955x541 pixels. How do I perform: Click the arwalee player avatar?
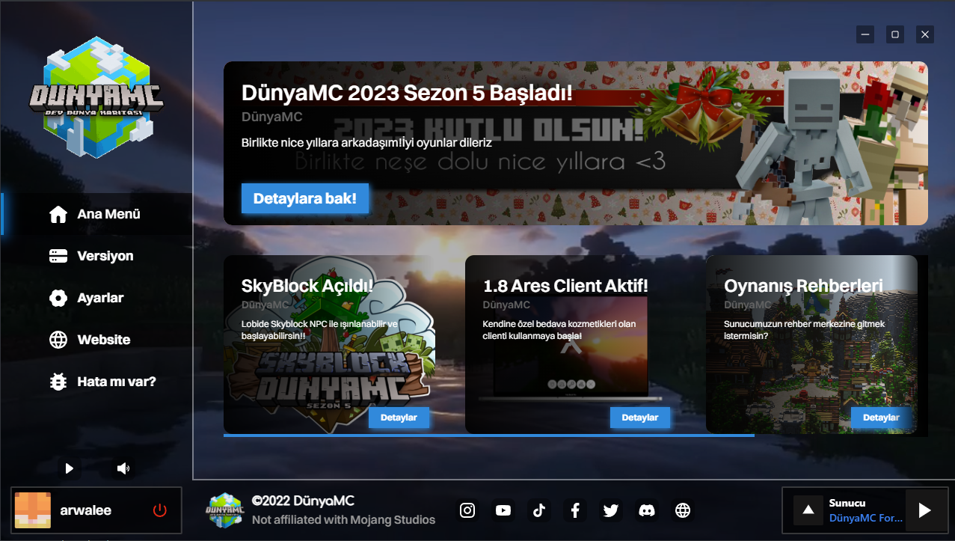[33, 510]
